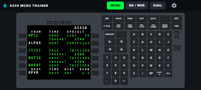Open the RAD NAV page key
This screenshot has width=201, height=90.
point(118,26)
